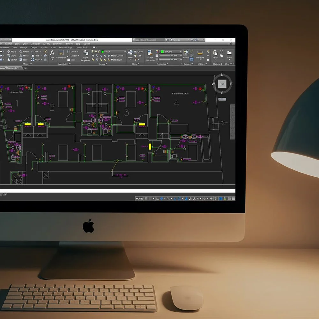Switch to the Output ribbon tab
The width and height of the screenshot is (319, 319).
[34, 48]
